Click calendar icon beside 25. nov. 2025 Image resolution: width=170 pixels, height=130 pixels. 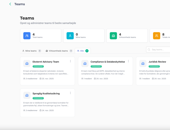click(x=41, y=79)
